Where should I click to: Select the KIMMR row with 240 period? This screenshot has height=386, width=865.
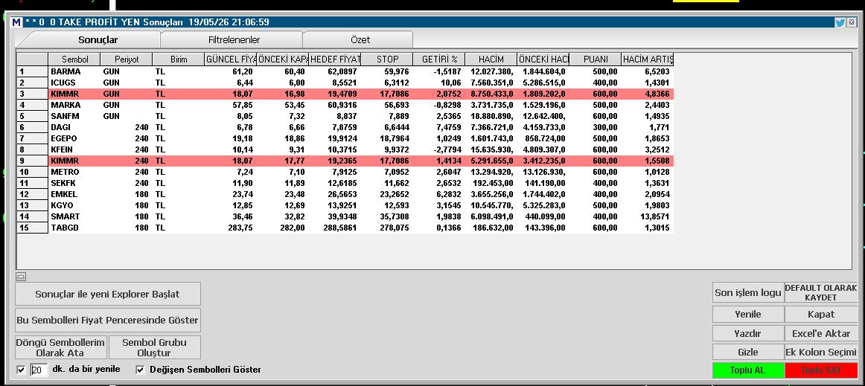coord(345,161)
